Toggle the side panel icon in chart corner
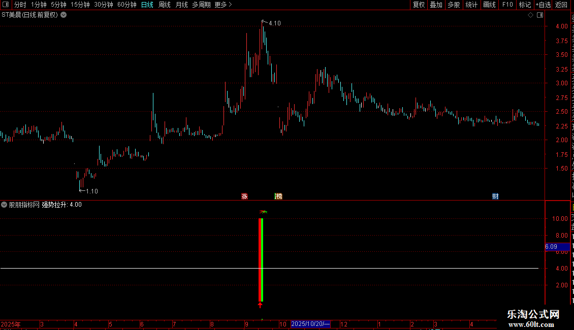 [x=540, y=15]
